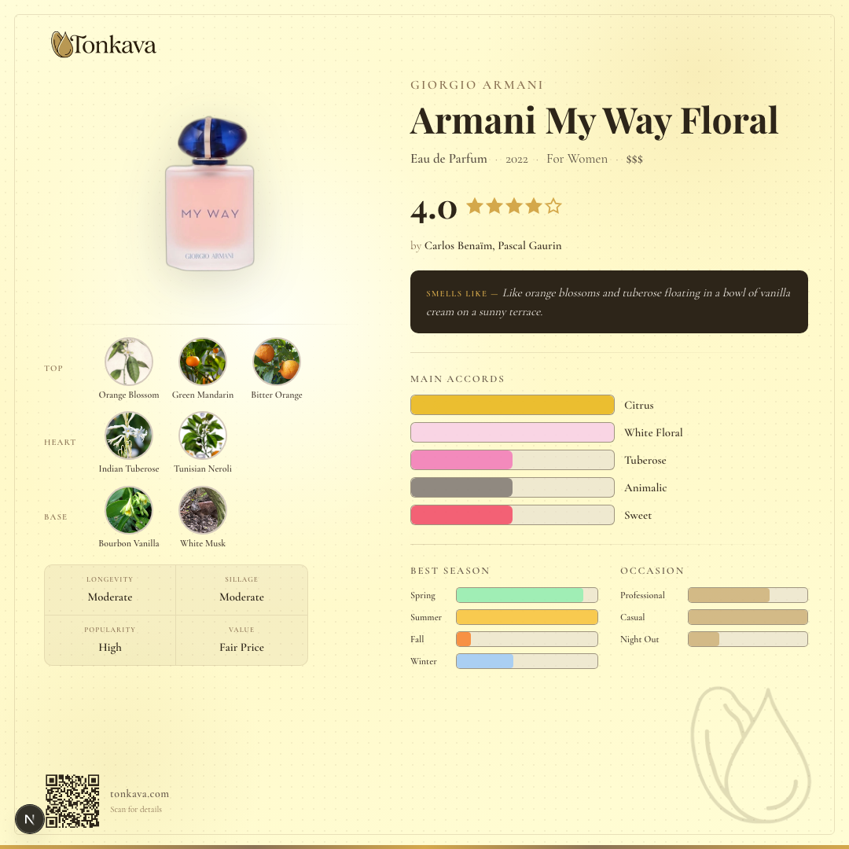This screenshot has width=849, height=849.
Task: Click the Night Out occasion bar
Action: (748, 639)
